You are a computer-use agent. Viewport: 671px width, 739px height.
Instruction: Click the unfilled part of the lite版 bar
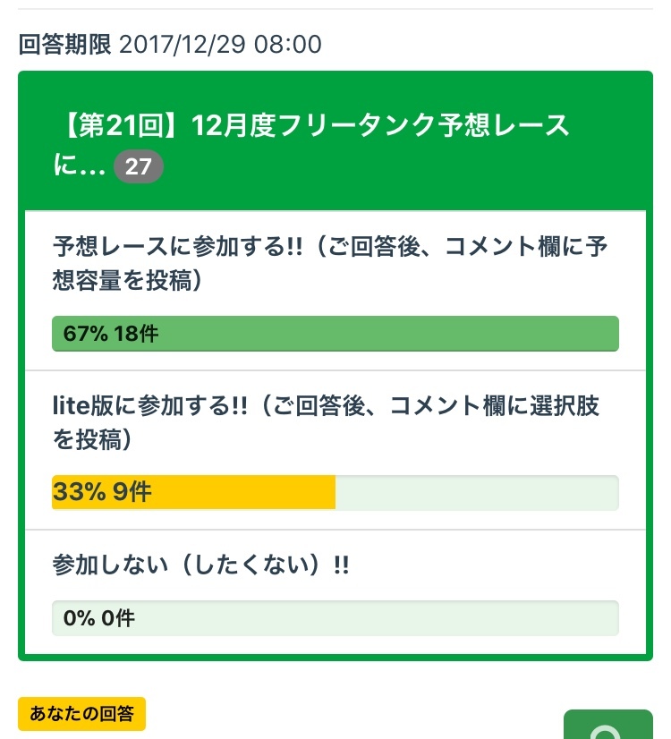(x=476, y=492)
